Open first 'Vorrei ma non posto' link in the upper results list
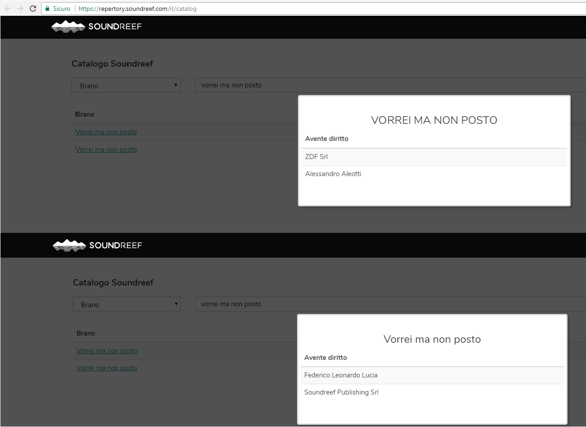This screenshot has height=427, width=586. (x=106, y=132)
